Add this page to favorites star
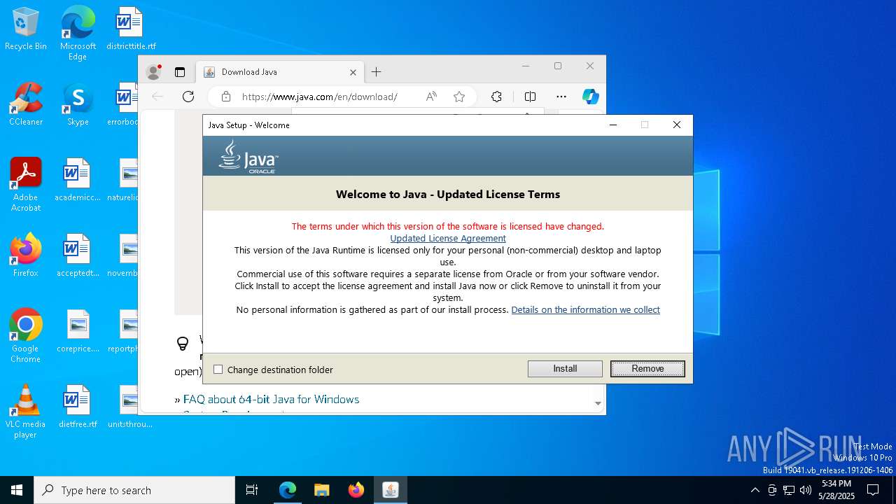896x504 pixels. point(459,97)
